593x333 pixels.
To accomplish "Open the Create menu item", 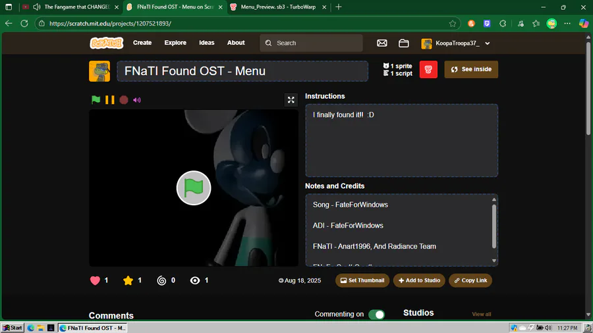I will 142,43.
